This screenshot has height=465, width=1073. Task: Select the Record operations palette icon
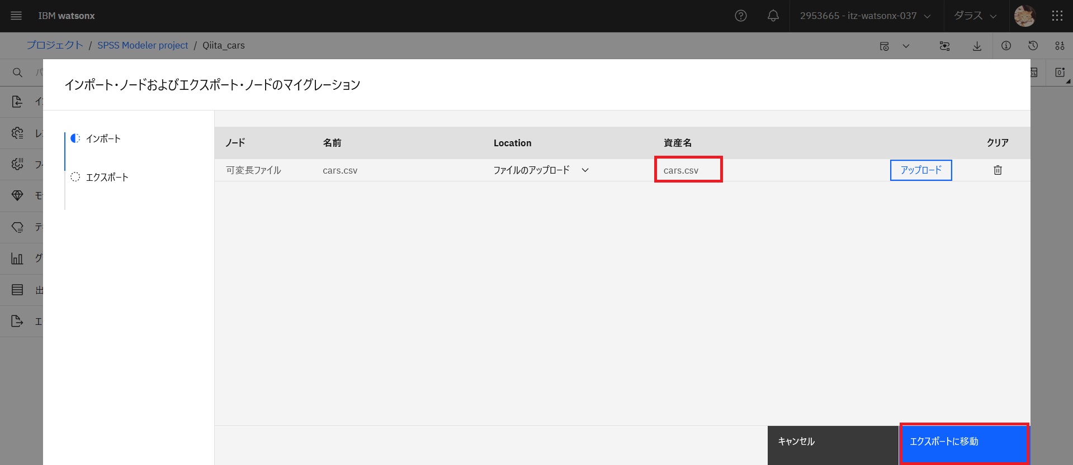click(x=17, y=133)
